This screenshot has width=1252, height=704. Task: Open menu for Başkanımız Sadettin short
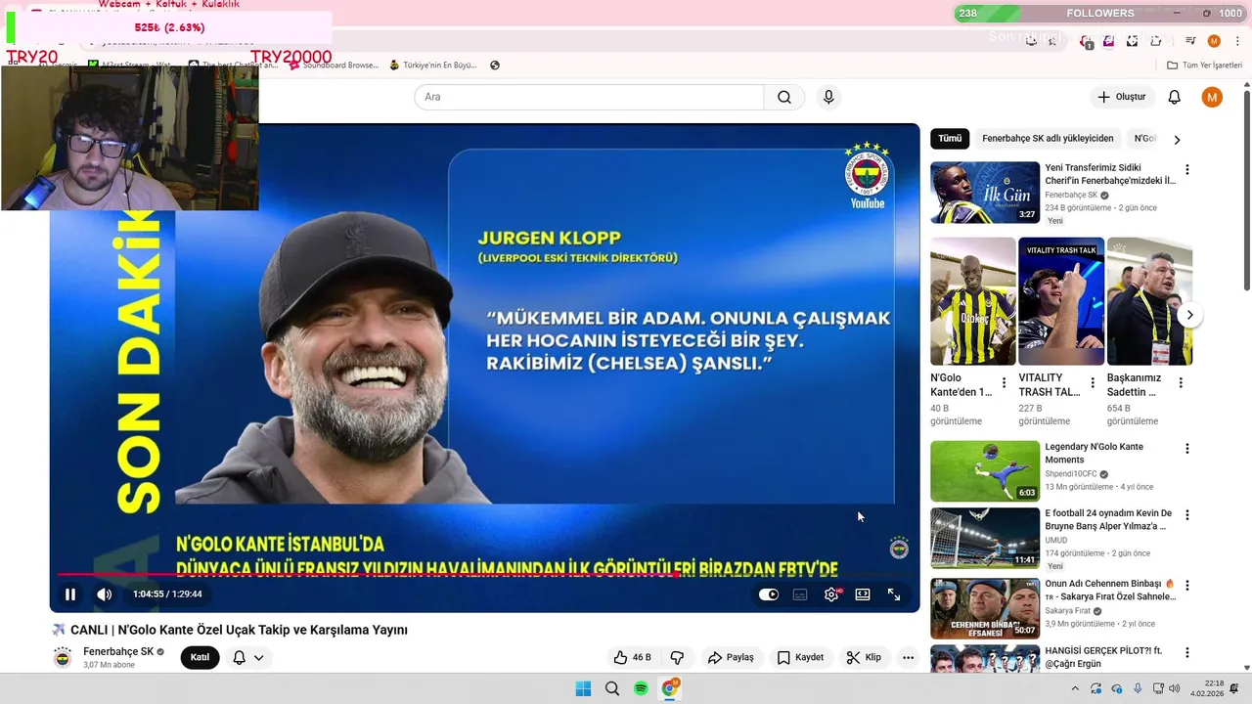(1181, 383)
